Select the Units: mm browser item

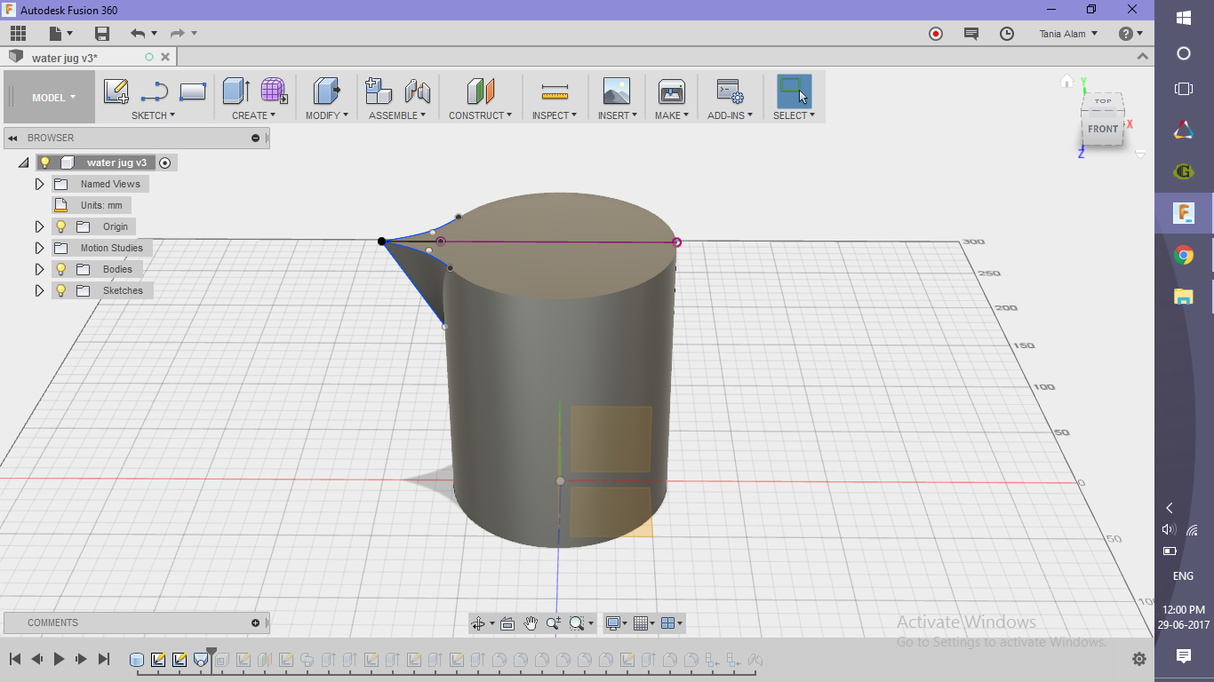(x=101, y=205)
